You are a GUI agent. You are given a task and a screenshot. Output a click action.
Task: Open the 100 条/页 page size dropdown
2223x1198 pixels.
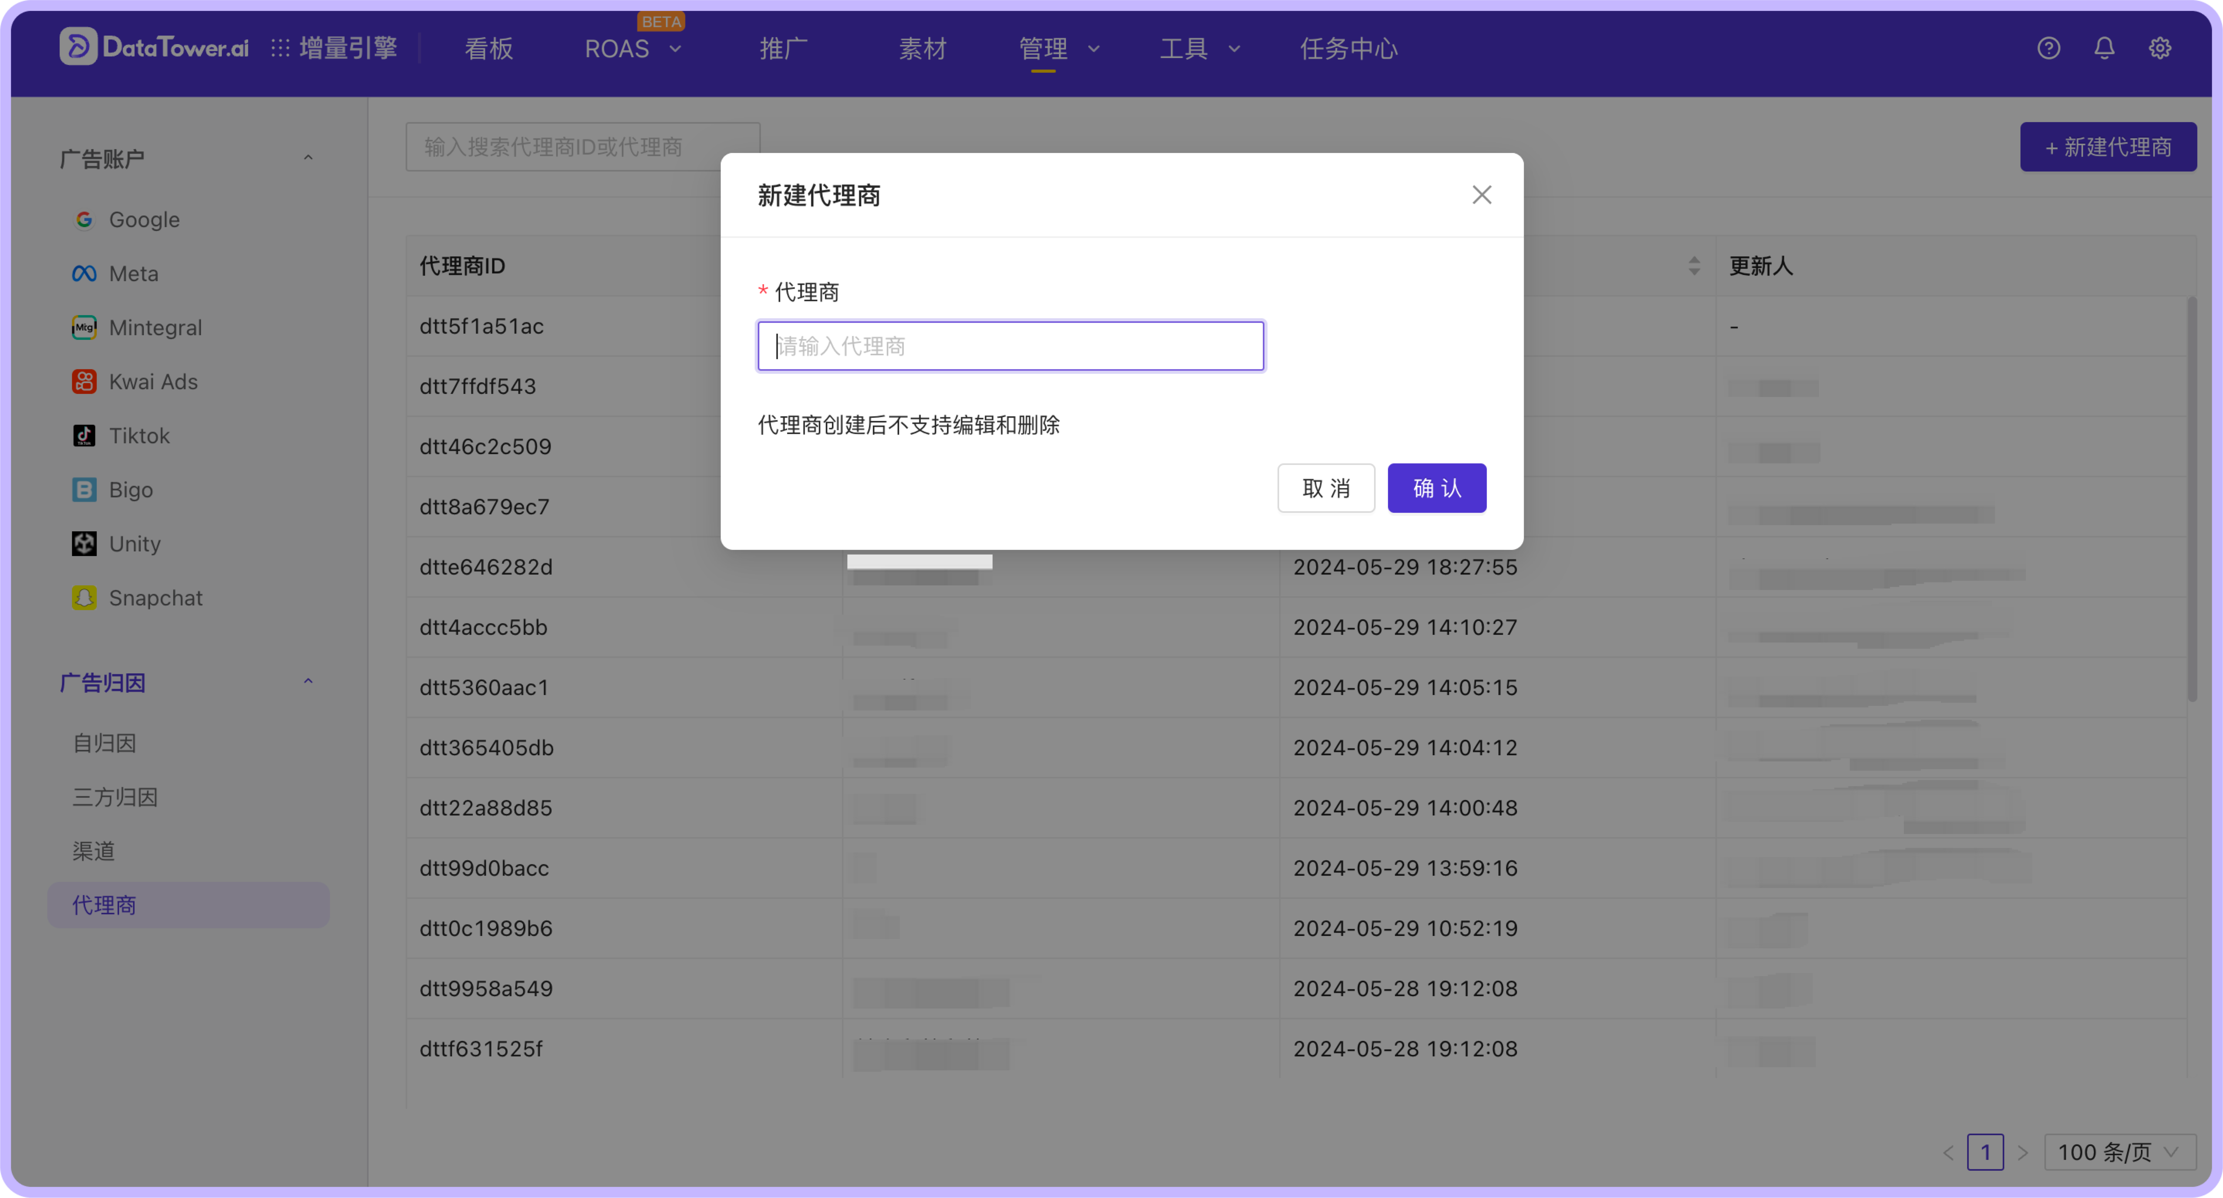click(x=2120, y=1152)
